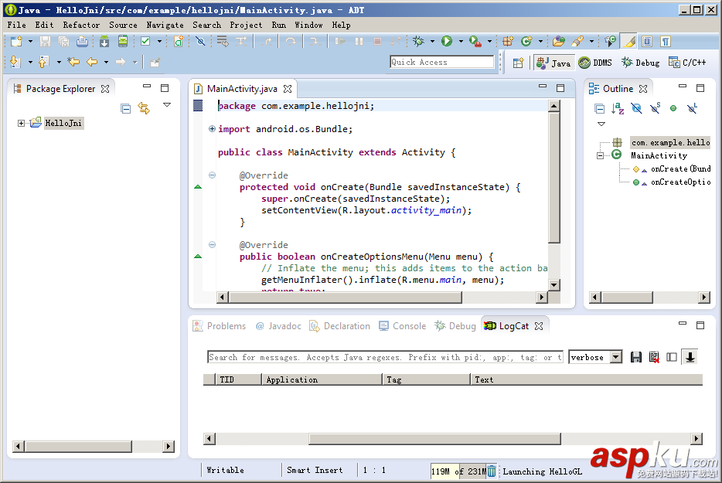
Task: Switch to the C/C++ perspective
Action: pyautogui.click(x=686, y=63)
